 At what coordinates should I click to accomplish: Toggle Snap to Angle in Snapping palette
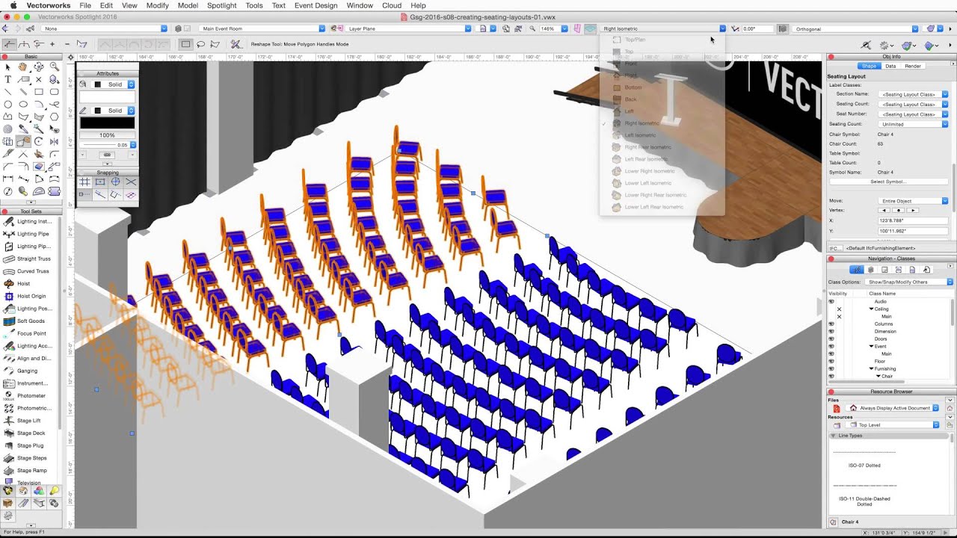[116, 182]
